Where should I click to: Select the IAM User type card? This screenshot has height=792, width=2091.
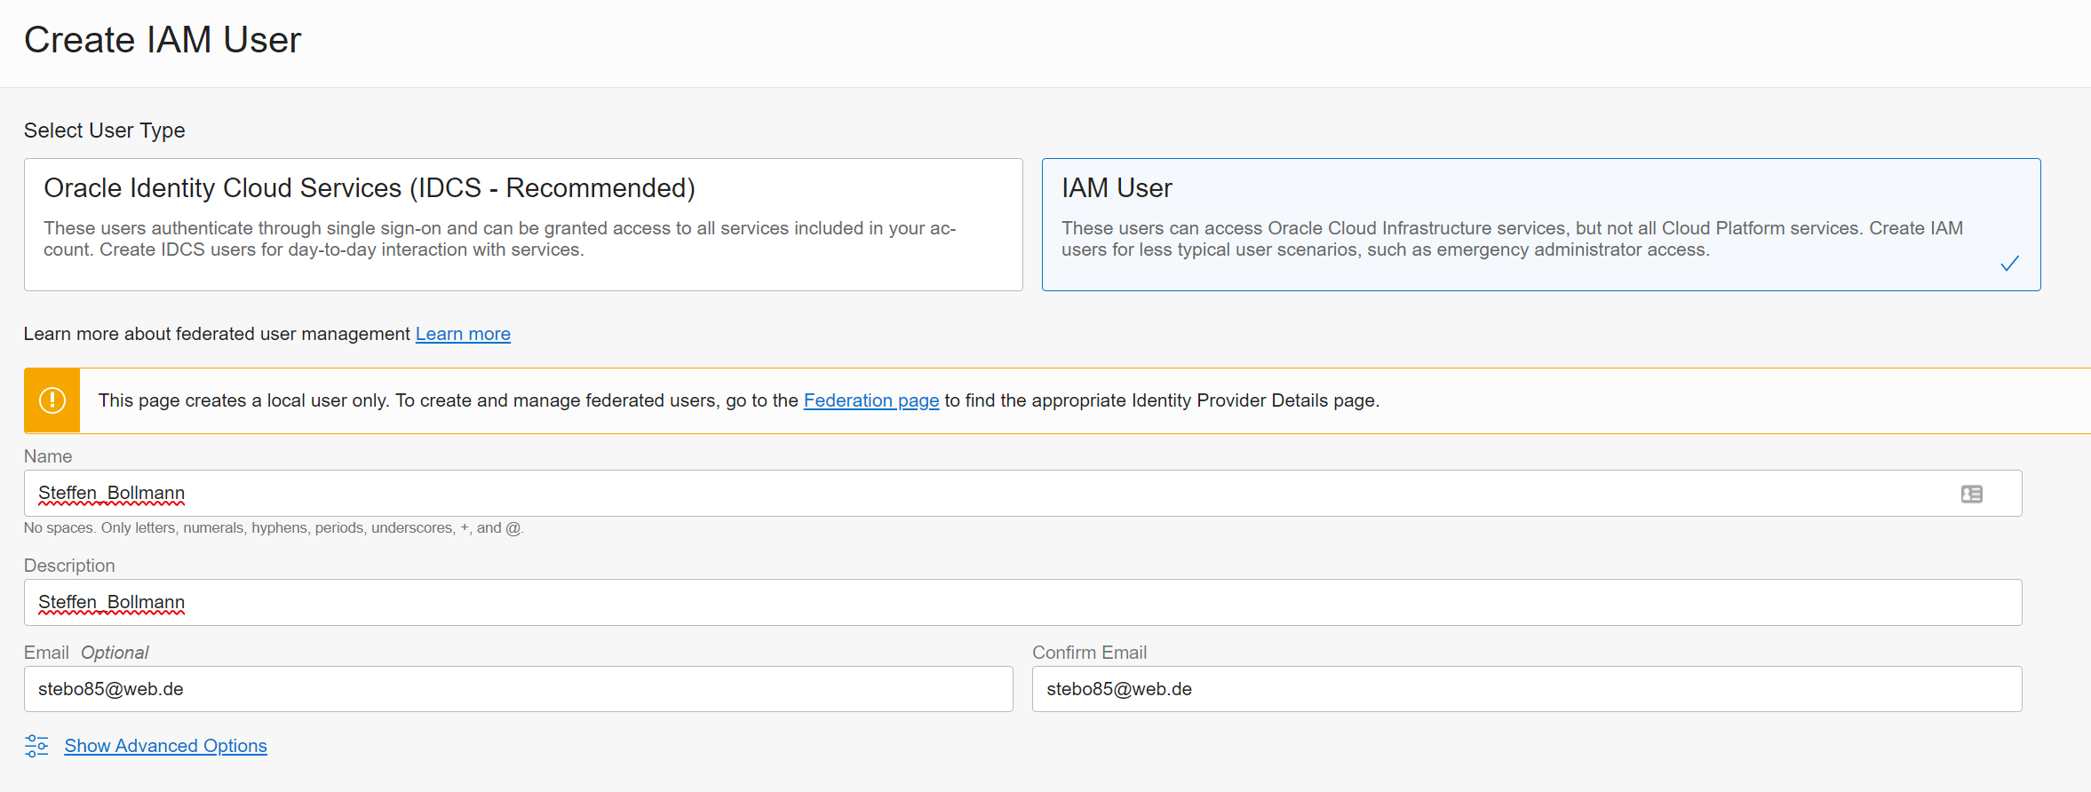1541,225
